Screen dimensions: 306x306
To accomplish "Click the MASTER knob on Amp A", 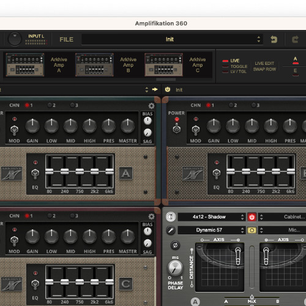I will point(128,126).
